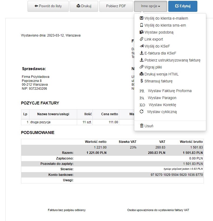Click the phone icon beside Wyślij do klienta sms-em
The height and width of the screenshot is (221, 213).
click(x=141, y=25)
